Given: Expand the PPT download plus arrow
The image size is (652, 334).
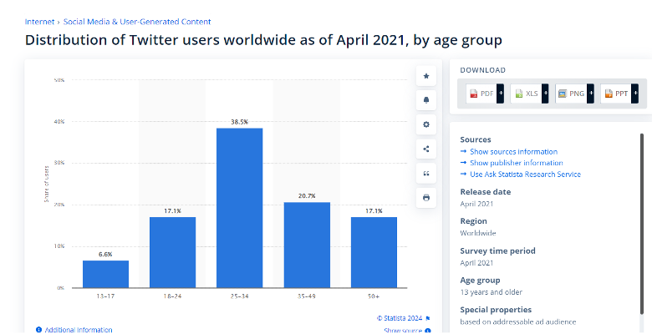Looking at the screenshot, I should [634, 94].
